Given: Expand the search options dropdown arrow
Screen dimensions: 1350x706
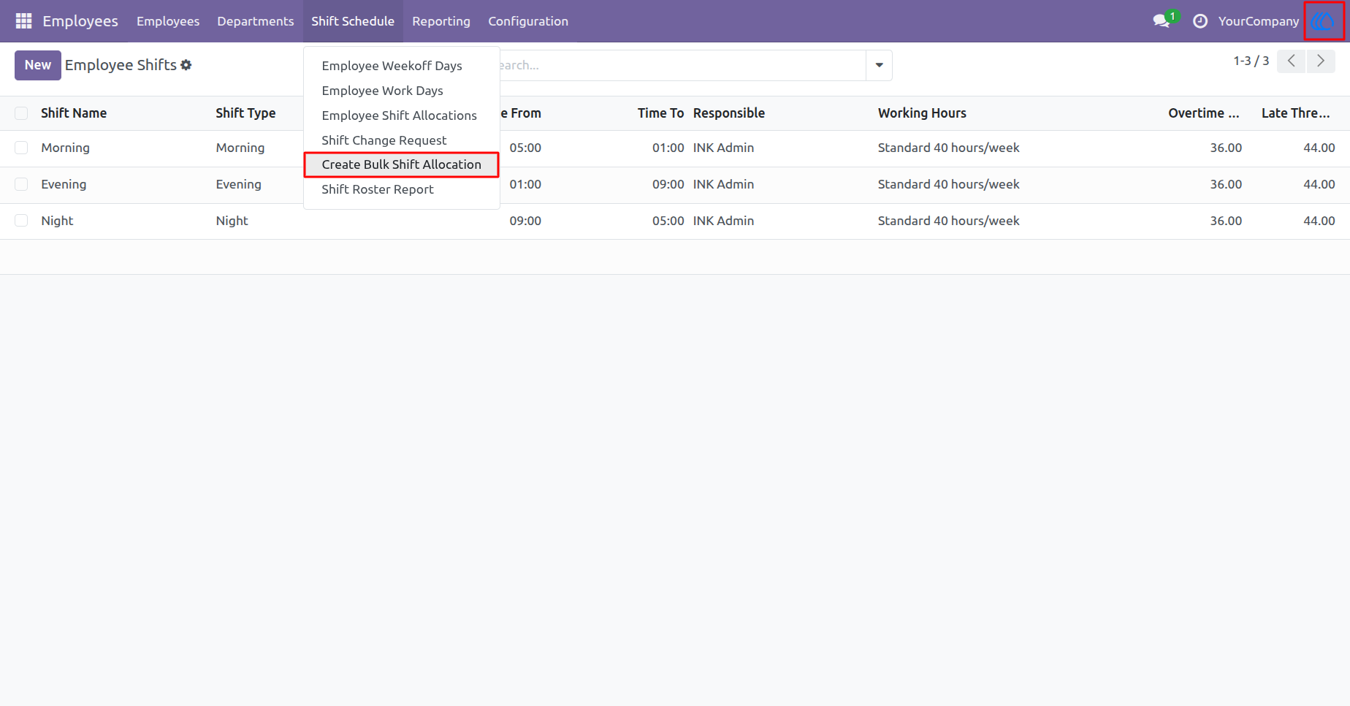Looking at the screenshot, I should [x=879, y=65].
